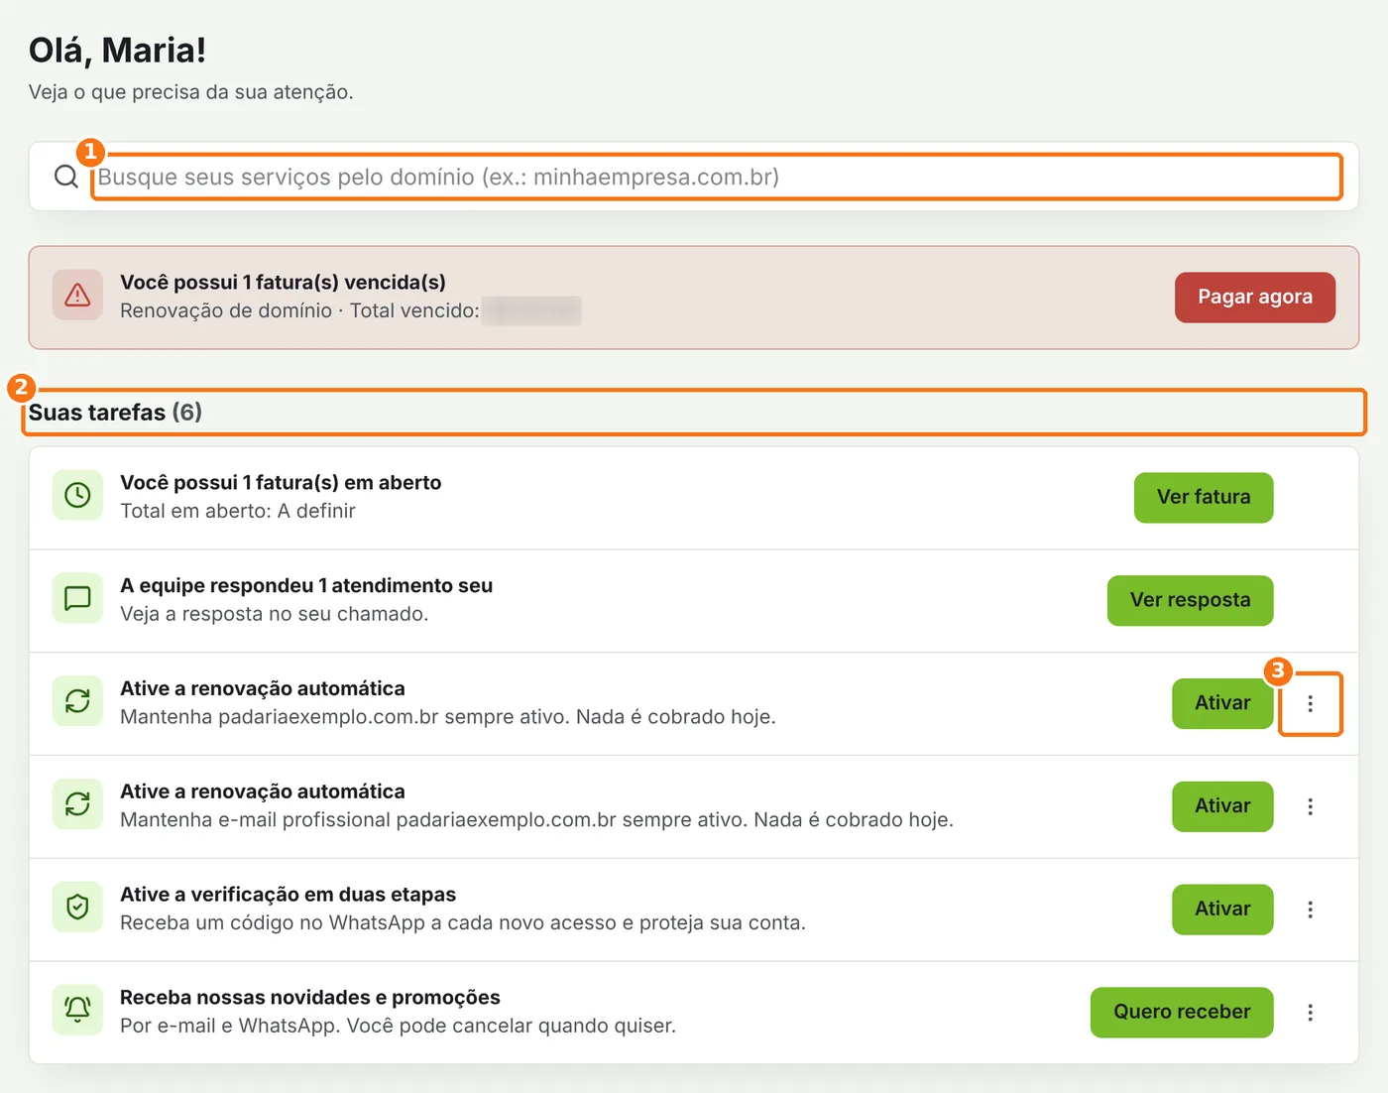The height and width of the screenshot is (1093, 1388).
Task: Click the Ver resposta button
Action: tap(1190, 600)
